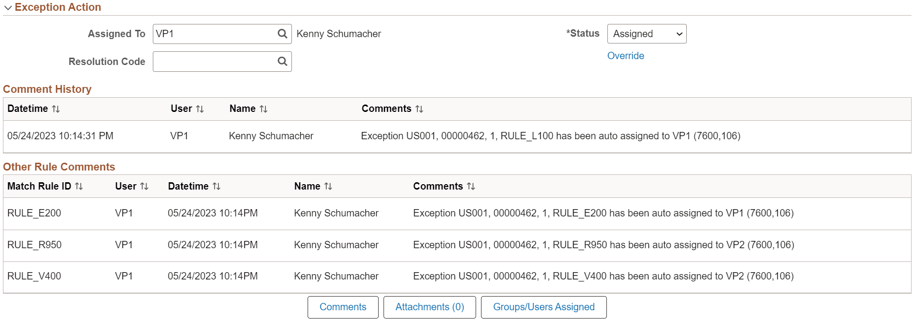Sort Comment History by Datetime arrows
This screenshot has width=914, height=321.
[x=56, y=109]
